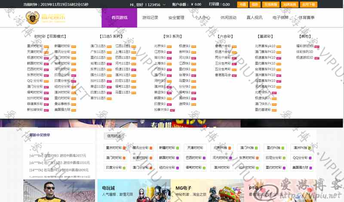
Task: Click the HOT badge beside 台湾11选5
Action: [x=109, y=64]
